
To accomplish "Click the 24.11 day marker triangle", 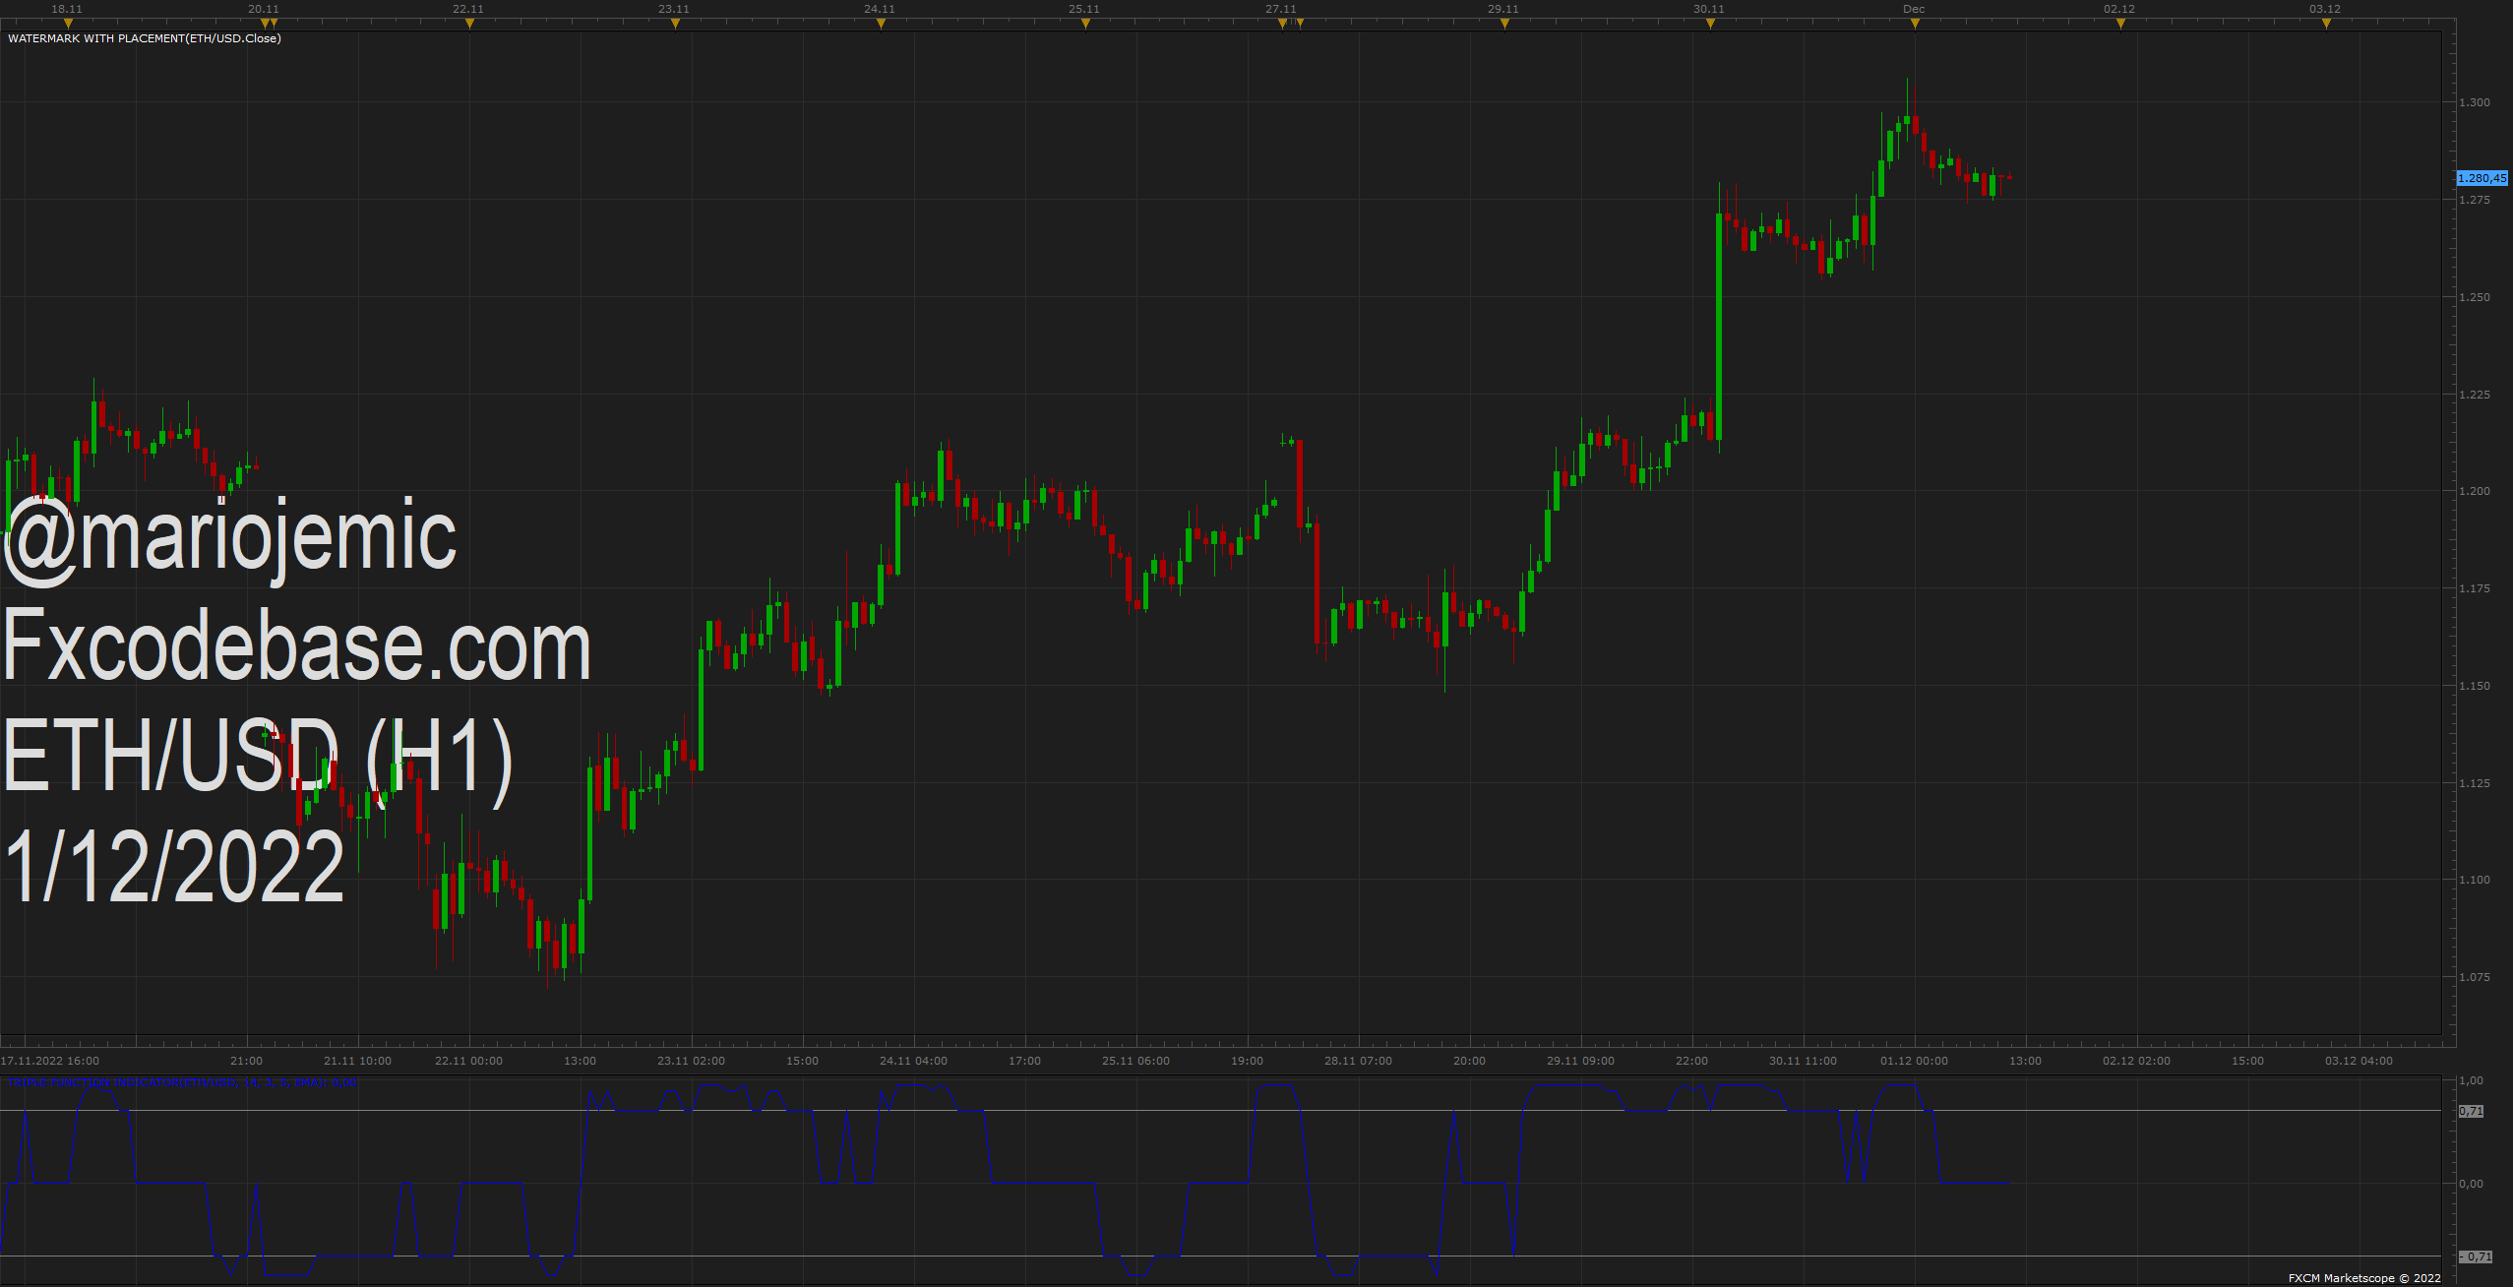I will click(881, 24).
